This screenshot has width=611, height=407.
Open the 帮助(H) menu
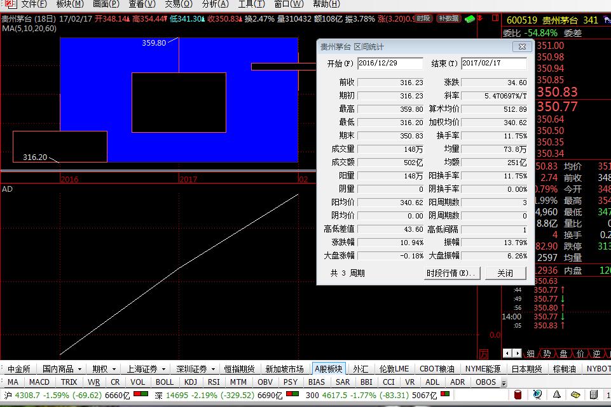click(x=327, y=4)
